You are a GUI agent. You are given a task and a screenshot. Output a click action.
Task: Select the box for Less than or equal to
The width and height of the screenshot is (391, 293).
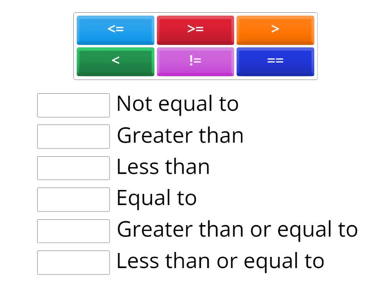[73, 262]
